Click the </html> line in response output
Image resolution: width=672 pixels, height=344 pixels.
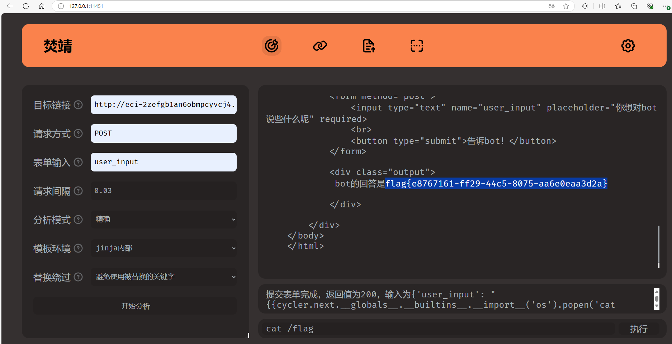coord(306,246)
